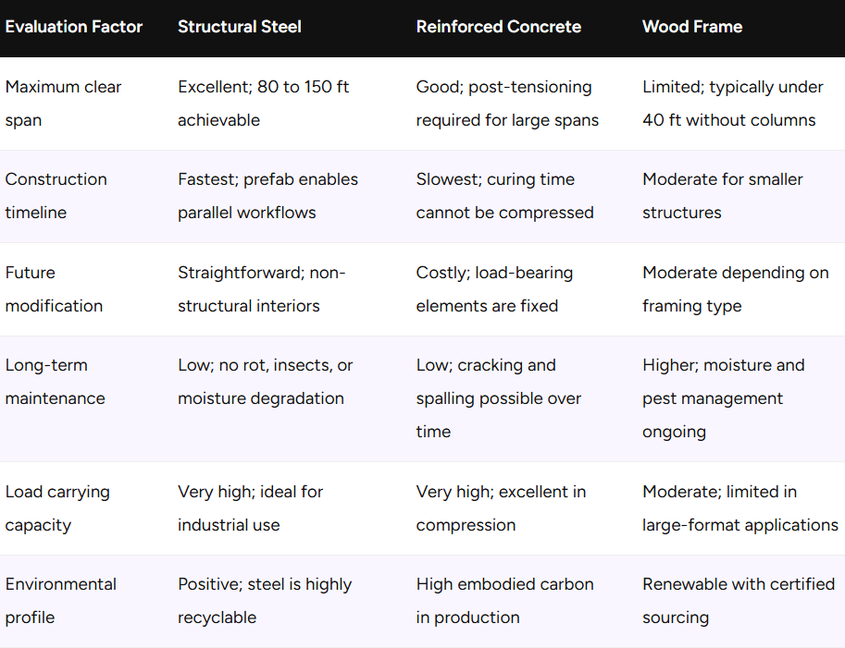Select the Wood Frame column header
This screenshot has width=845, height=648.
click(x=692, y=27)
